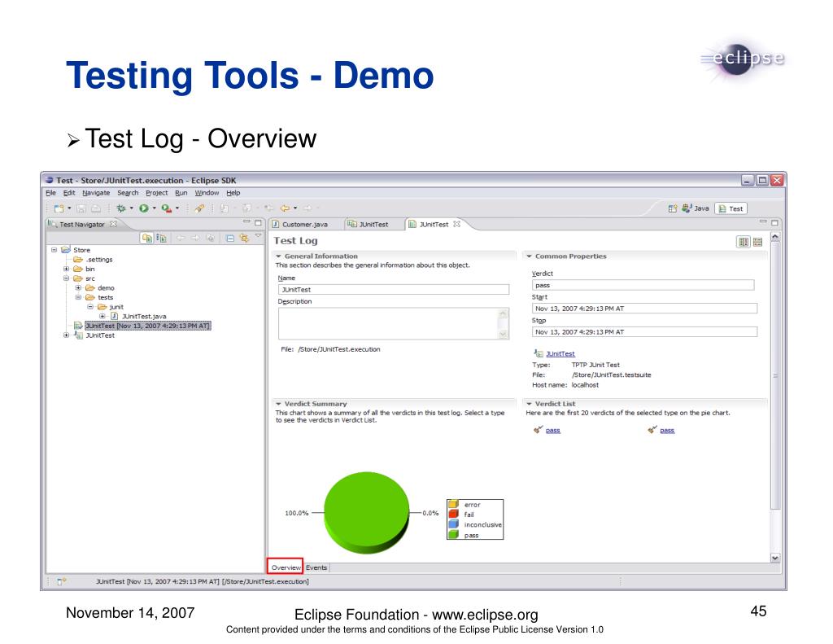Select the horizontal layout icon in Test Log

point(744,242)
